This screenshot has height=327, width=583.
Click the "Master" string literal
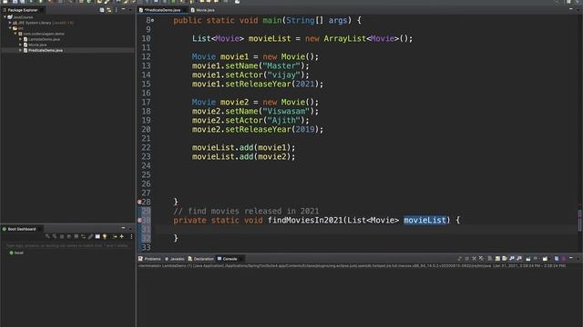(281, 66)
